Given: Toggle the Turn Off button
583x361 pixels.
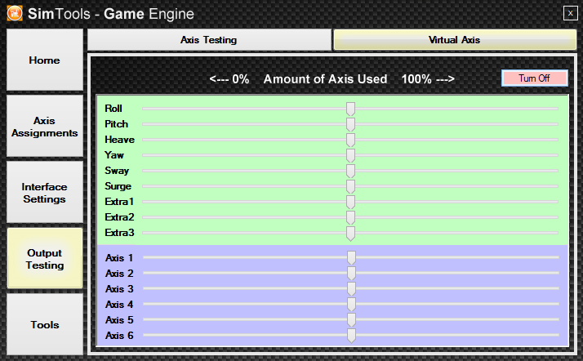Looking at the screenshot, I should point(534,78).
